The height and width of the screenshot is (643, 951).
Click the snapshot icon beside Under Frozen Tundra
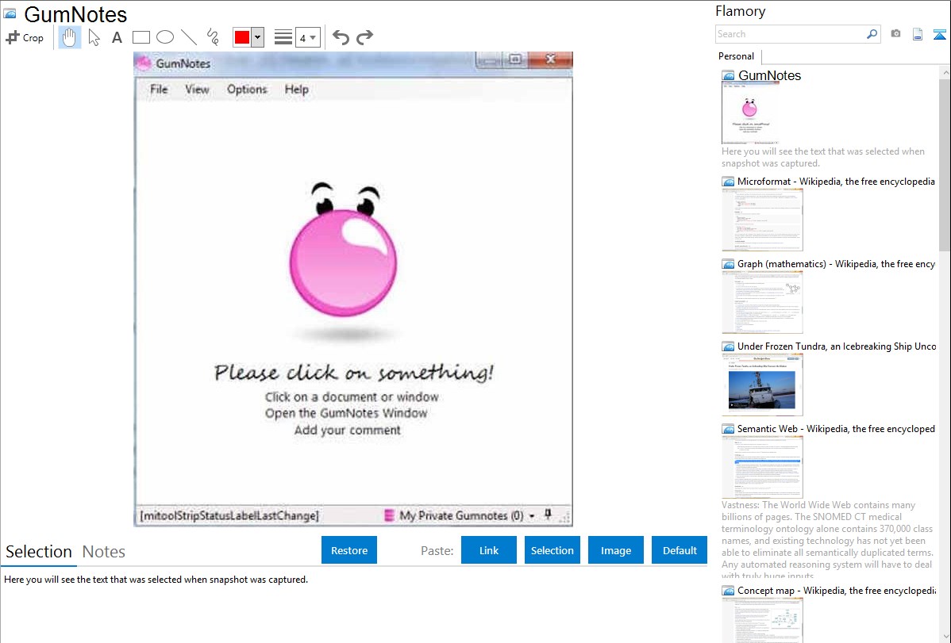(728, 346)
